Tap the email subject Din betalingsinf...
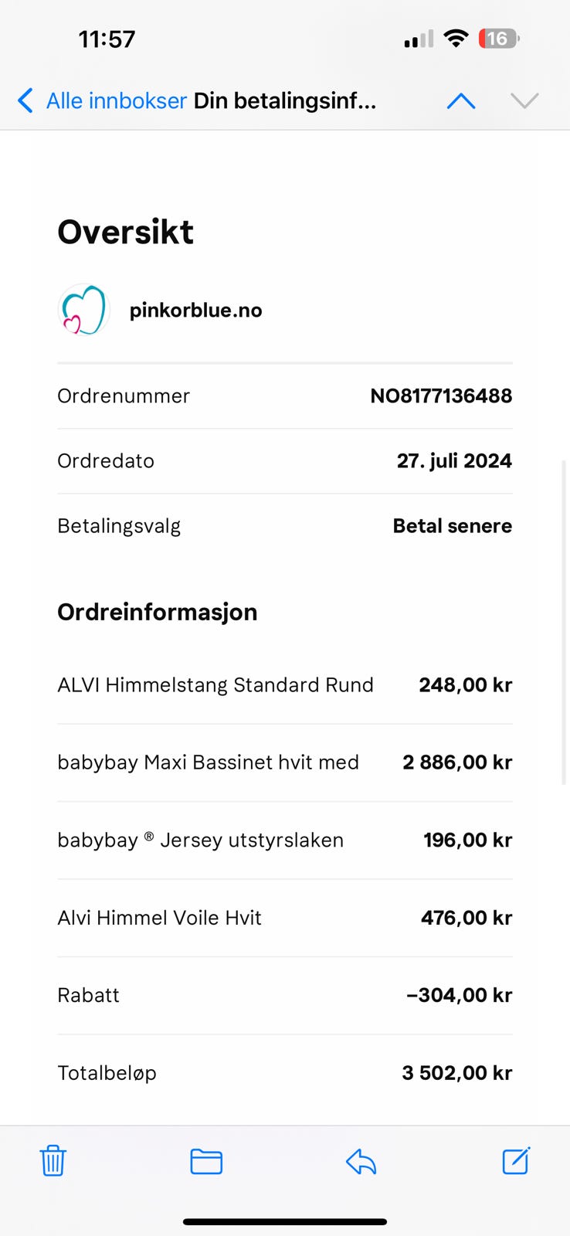 pos(284,100)
